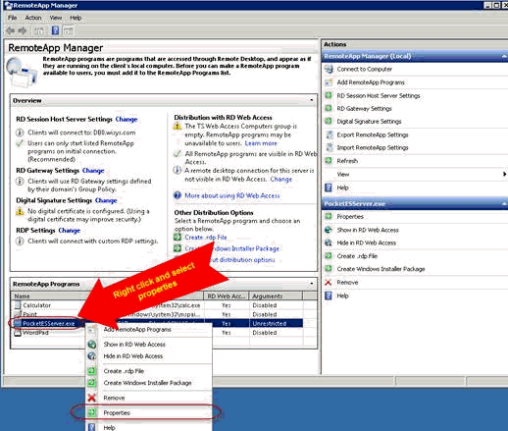Click Show in RD Web Access context menu icon
The width and height of the screenshot is (508, 431).
(x=92, y=345)
